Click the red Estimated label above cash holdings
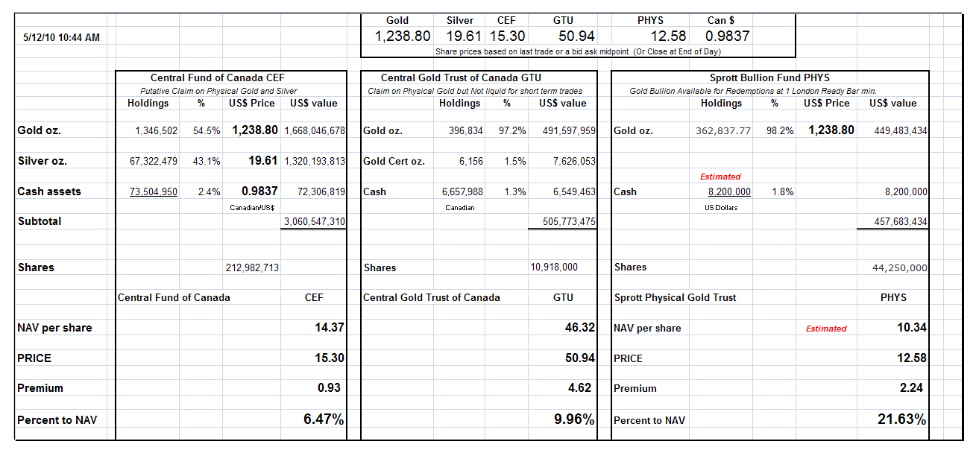Viewport: 976px width, 450px height. [x=720, y=177]
